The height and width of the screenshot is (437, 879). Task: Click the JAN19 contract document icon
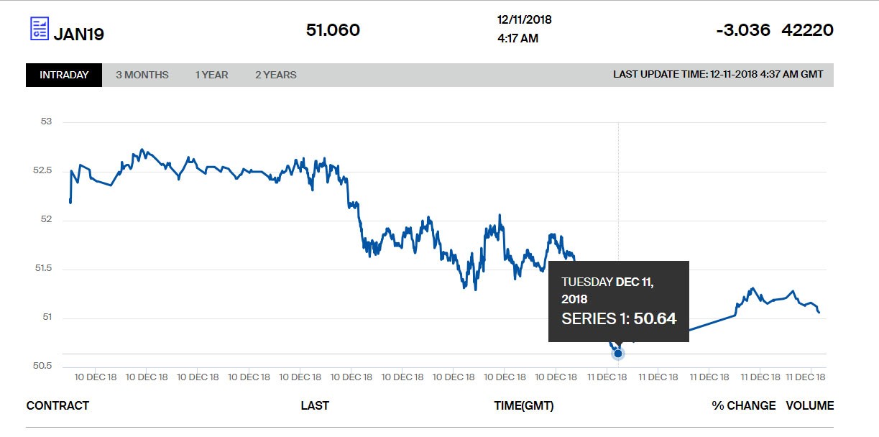40,29
